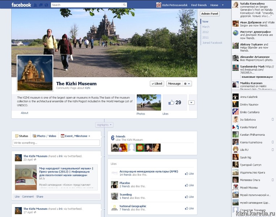The height and width of the screenshot is (217, 276).
Task: Select the Status composer tab
Action: point(22,136)
